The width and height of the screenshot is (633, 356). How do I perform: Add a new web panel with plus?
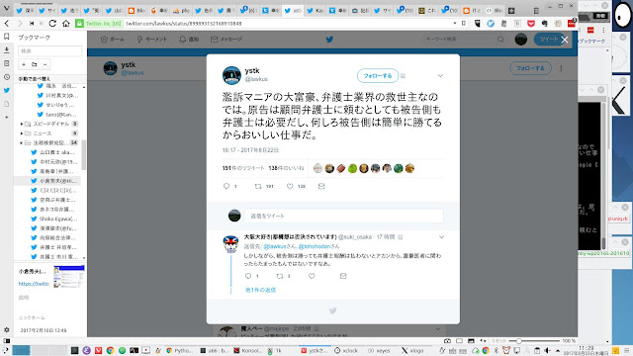(7, 117)
